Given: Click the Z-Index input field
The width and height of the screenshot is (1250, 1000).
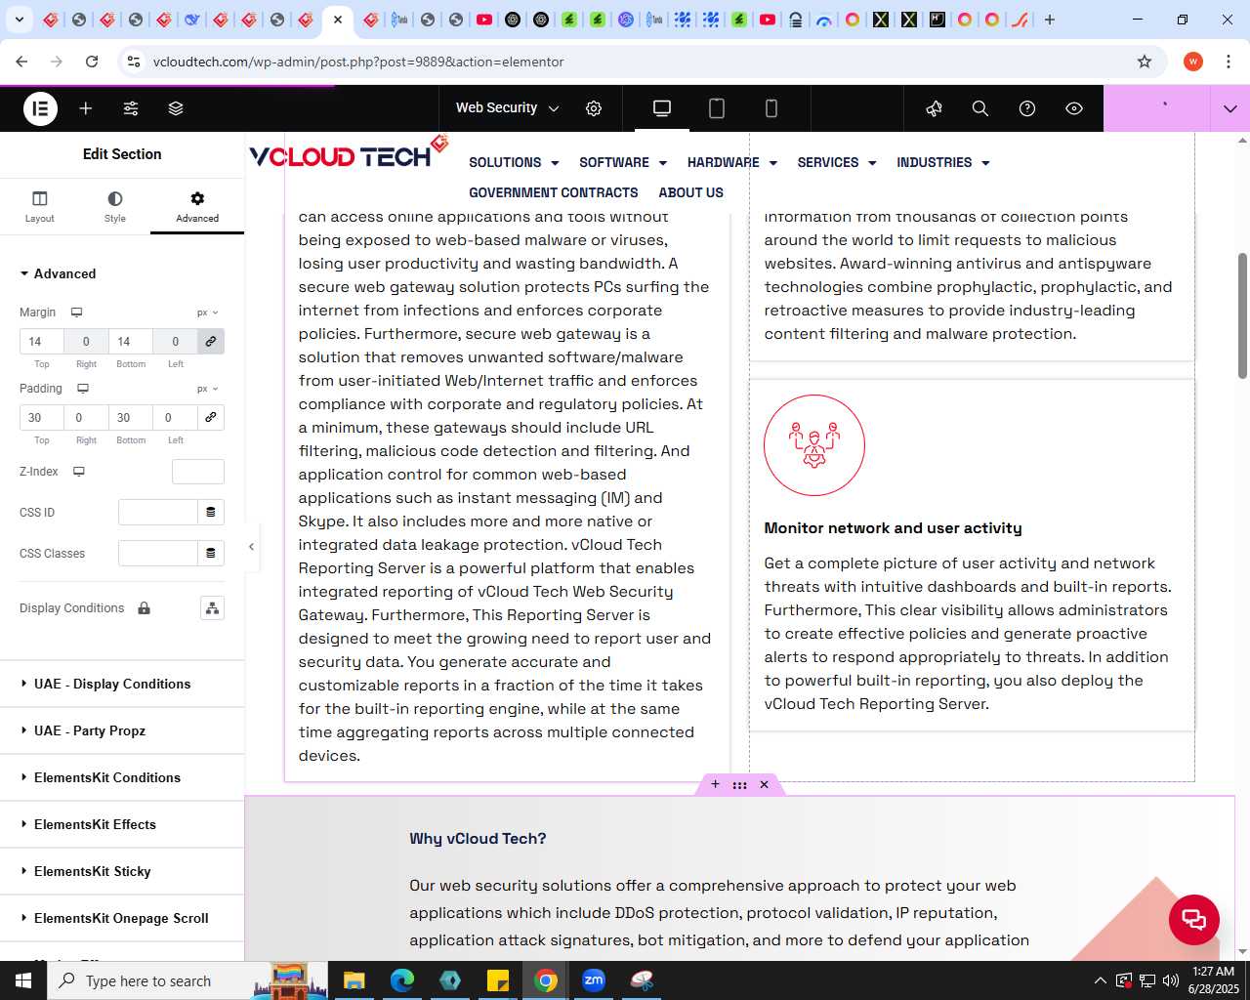Looking at the screenshot, I should pyautogui.click(x=198, y=472).
